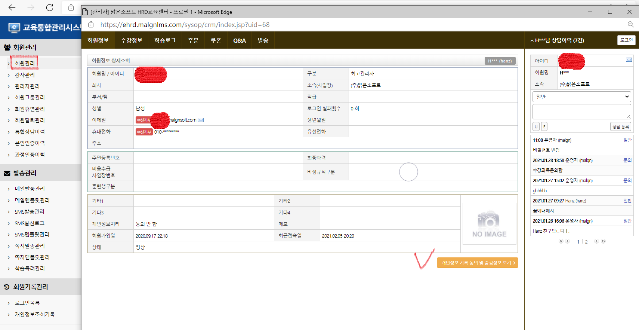Go to first page of consultation history
The image size is (639, 330).
(x=561, y=241)
